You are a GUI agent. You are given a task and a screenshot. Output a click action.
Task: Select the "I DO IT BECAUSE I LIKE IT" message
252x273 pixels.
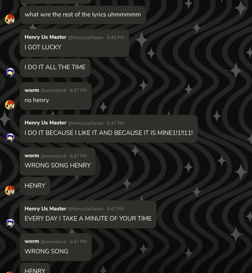108,133
